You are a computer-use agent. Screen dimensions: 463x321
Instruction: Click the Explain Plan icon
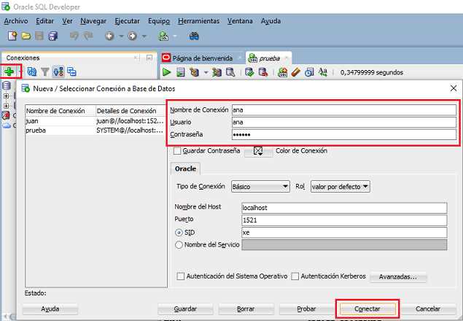[194, 72]
